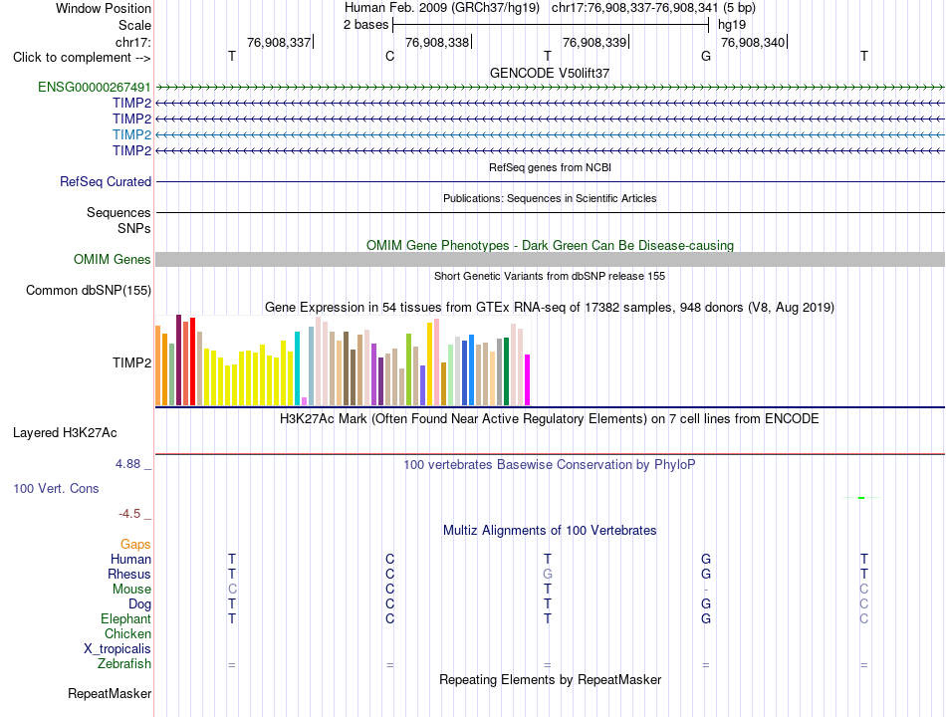Viewport: 946px width, 717px height.
Task: Select the light-blue TIMP2 transcript label
Action: pos(131,134)
